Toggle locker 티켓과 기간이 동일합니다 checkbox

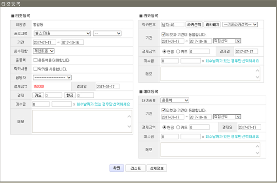(164, 34)
